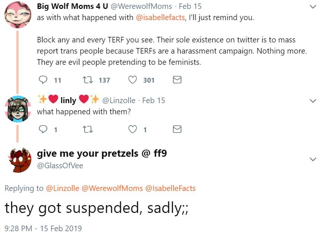320x236 pixels.
Task: Click the 9:28 PM - 15 Feb 2019 timestamp
Action: pyautogui.click(x=43, y=228)
